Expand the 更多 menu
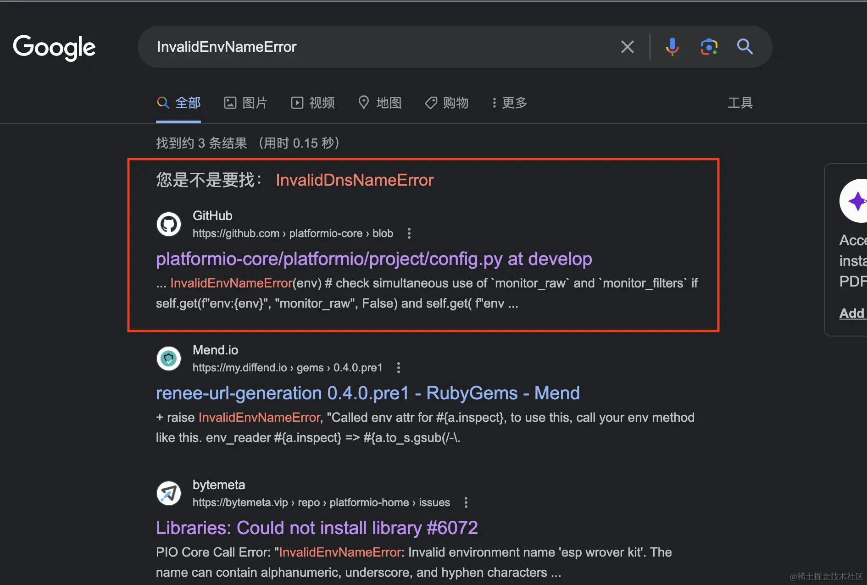The height and width of the screenshot is (585, 867). click(x=509, y=103)
